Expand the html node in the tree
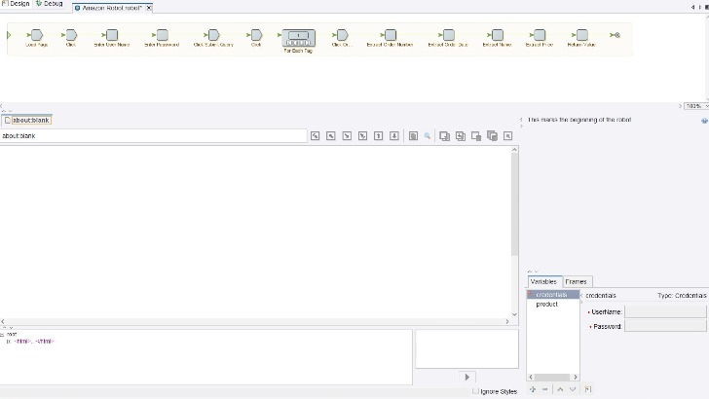Image resolution: width=709 pixels, height=399 pixels. pyautogui.click(x=9, y=342)
